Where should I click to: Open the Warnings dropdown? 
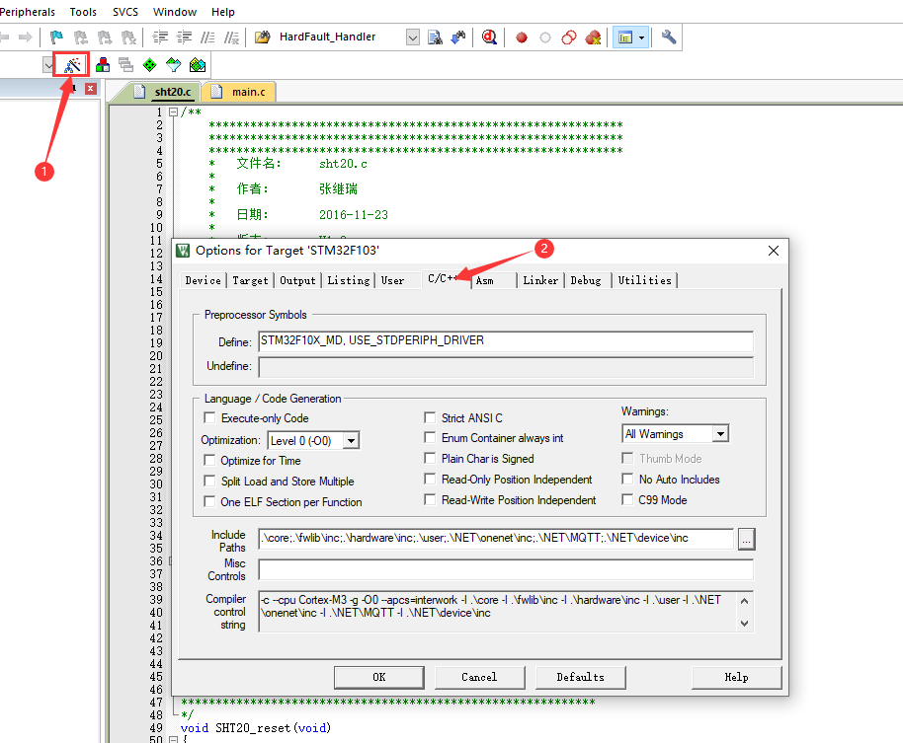click(x=720, y=433)
